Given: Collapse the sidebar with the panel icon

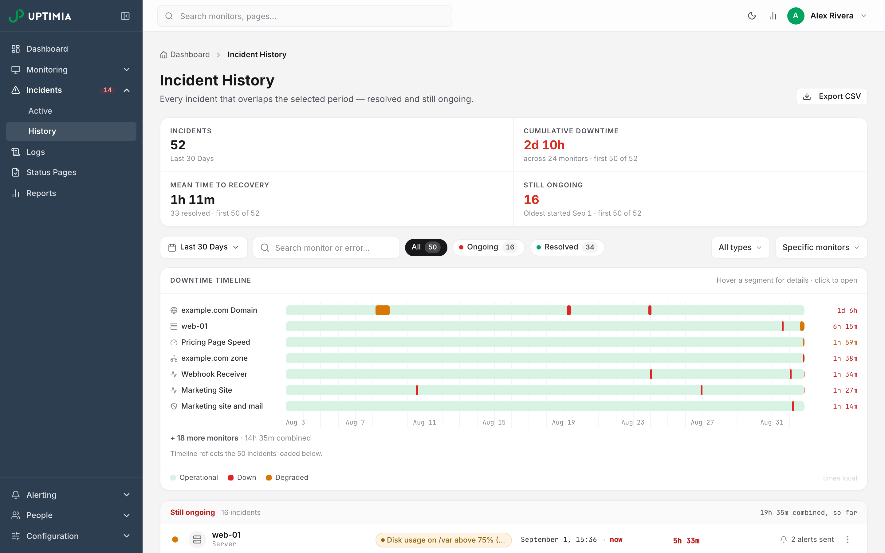Looking at the screenshot, I should click(x=125, y=16).
